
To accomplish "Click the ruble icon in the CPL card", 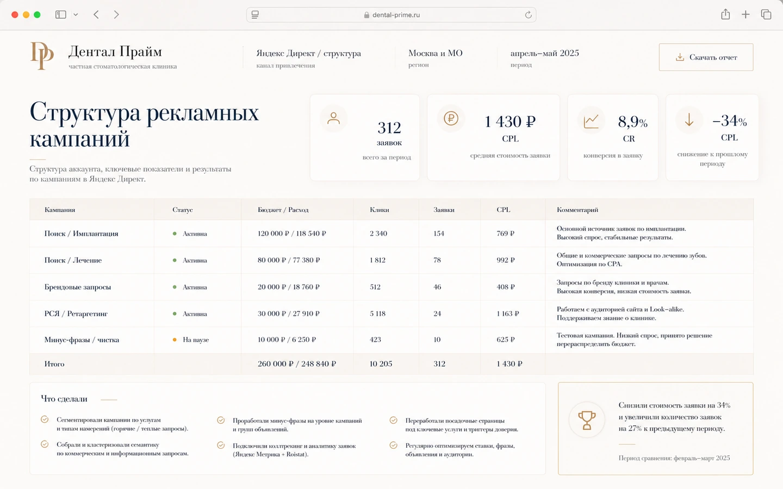I will 451,118.
